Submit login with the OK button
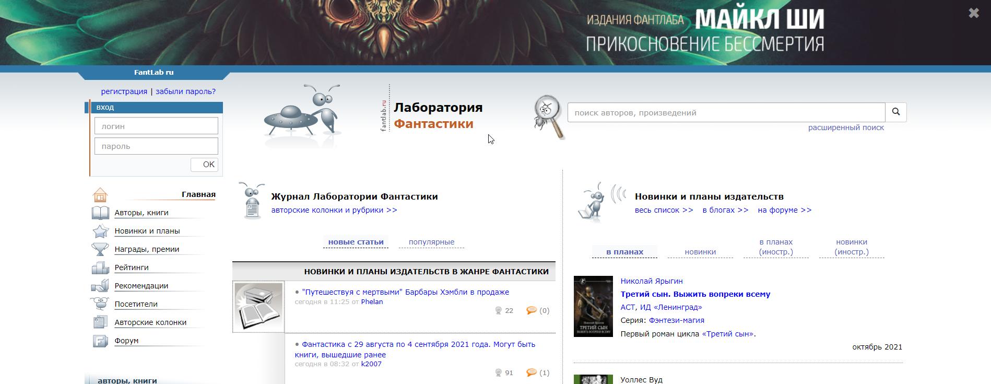Viewport: 991px width, 384px height. click(x=204, y=165)
